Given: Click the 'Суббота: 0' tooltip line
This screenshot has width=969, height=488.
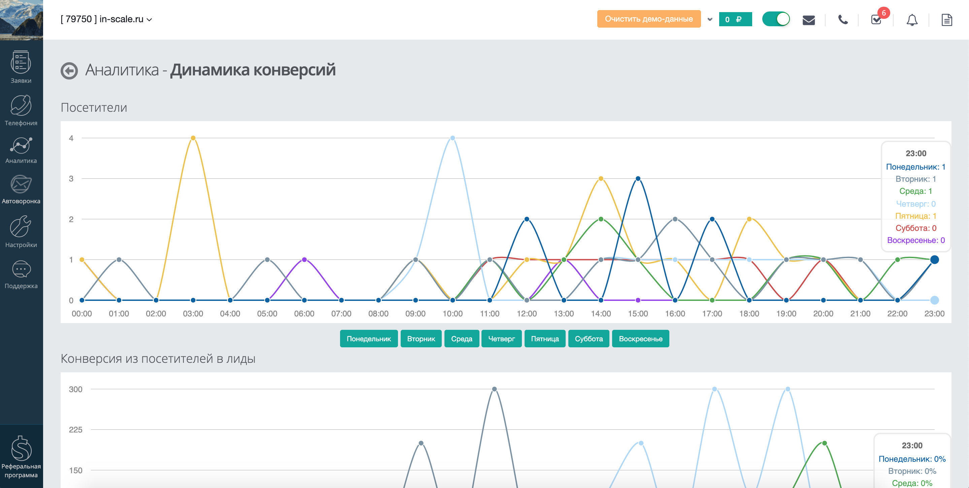Looking at the screenshot, I should (x=915, y=228).
